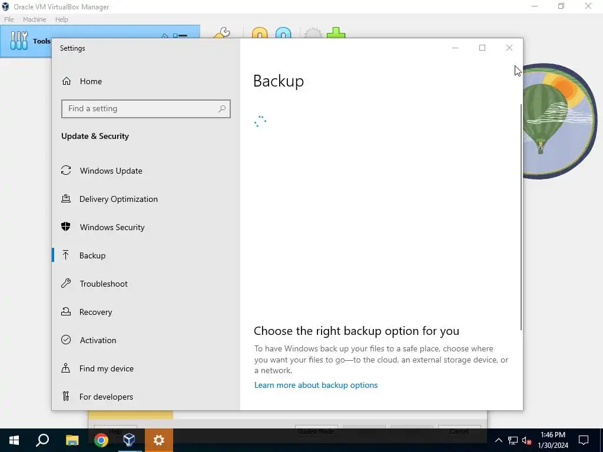Image resolution: width=603 pixels, height=452 pixels.
Task: Click the Find my device icon
Action: pyautogui.click(x=66, y=368)
